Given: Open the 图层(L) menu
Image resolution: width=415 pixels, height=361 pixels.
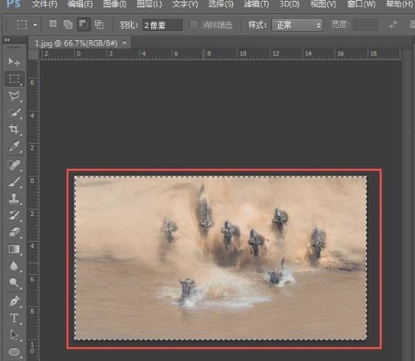Looking at the screenshot, I should click(x=149, y=4).
